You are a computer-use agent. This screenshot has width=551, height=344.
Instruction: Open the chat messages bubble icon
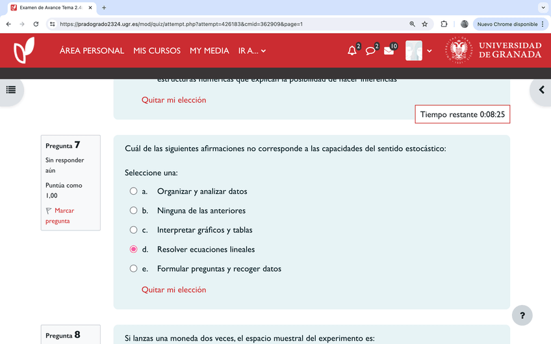[370, 51]
